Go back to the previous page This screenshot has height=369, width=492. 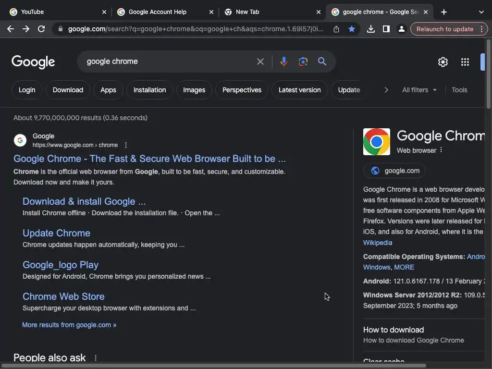tap(11, 29)
